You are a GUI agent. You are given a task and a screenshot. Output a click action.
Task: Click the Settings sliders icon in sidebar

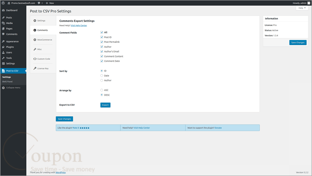coord(3,64)
